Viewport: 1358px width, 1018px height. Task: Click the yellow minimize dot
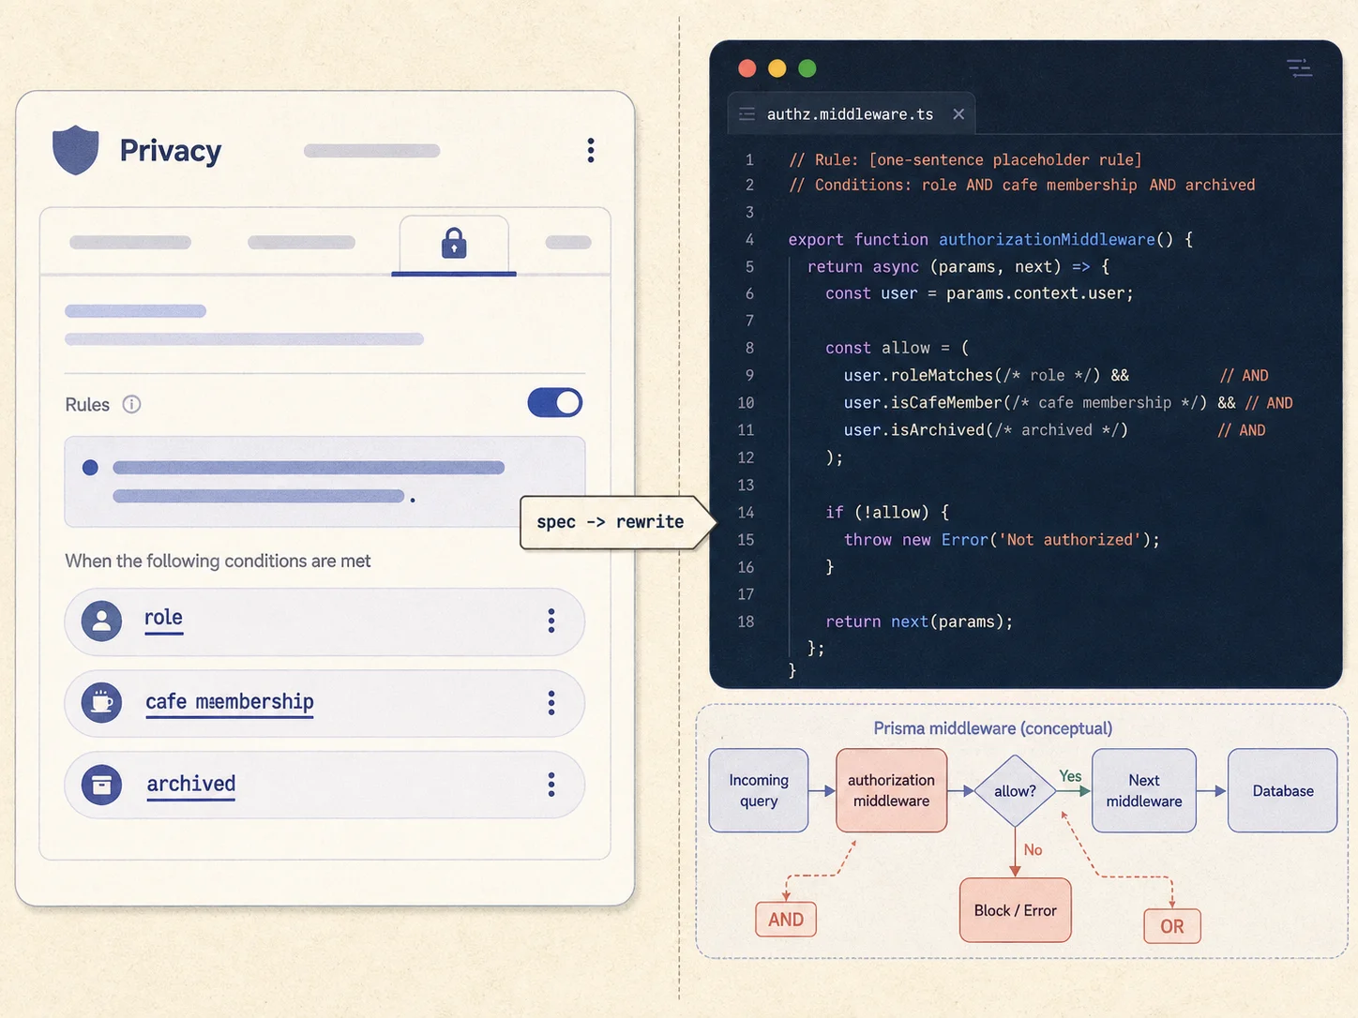[777, 68]
